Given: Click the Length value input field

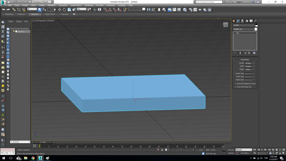Looking at the screenshot, I should pos(249,63).
